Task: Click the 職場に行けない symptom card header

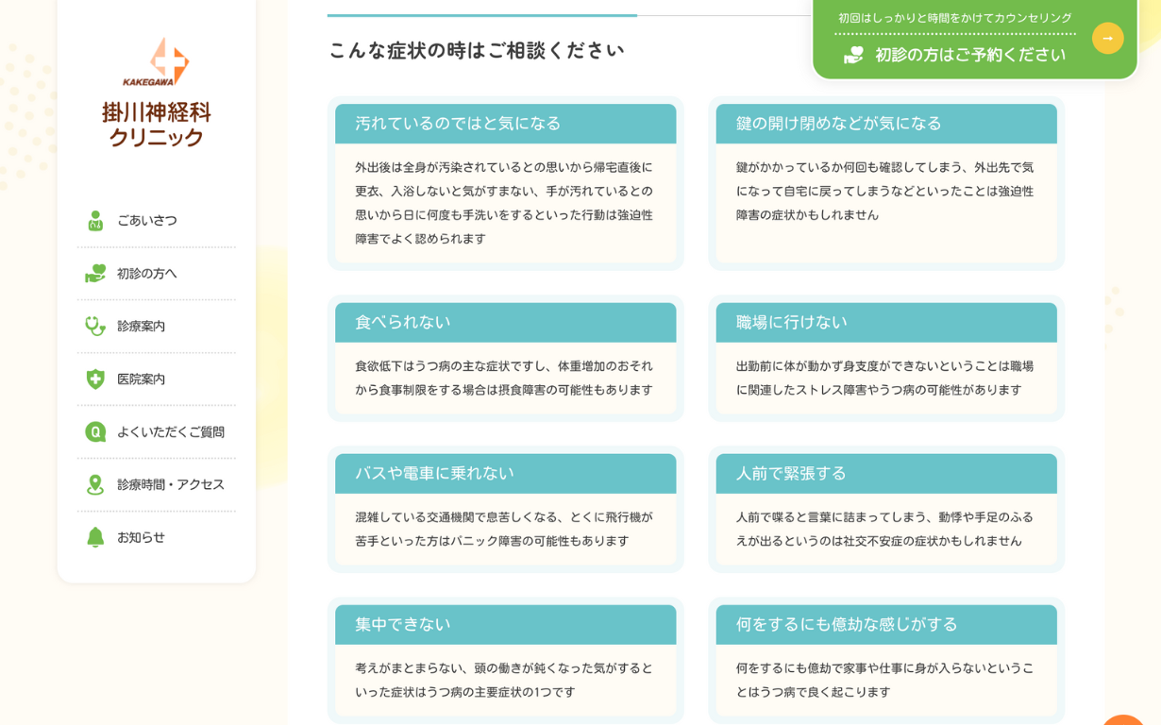Action: pos(885,323)
